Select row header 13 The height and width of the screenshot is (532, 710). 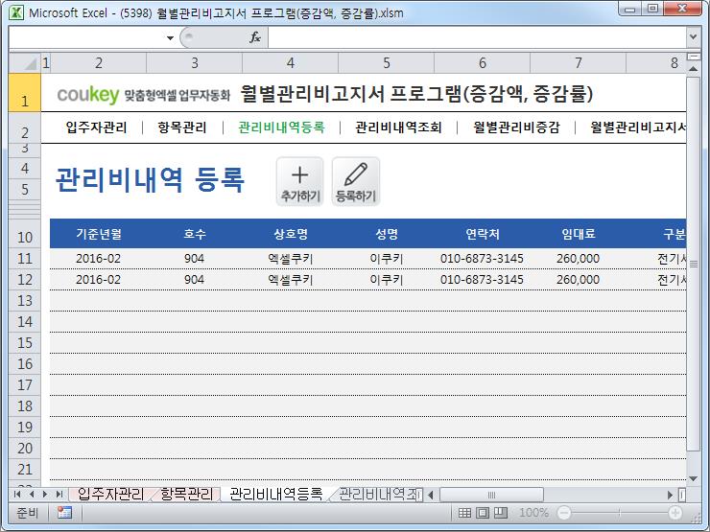pyautogui.click(x=25, y=300)
